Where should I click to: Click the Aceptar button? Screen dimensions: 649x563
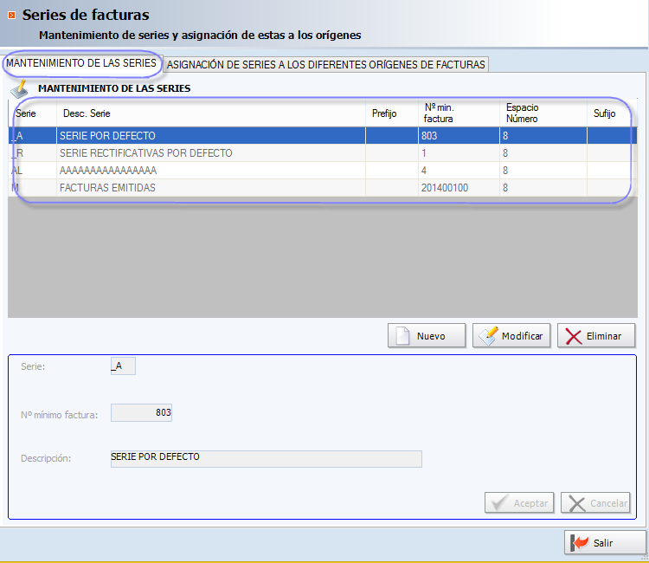(519, 503)
